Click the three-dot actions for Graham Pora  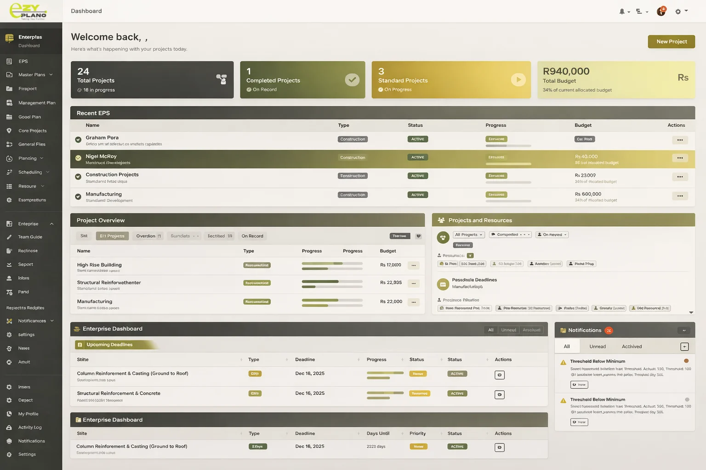click(x=680, y=140)
